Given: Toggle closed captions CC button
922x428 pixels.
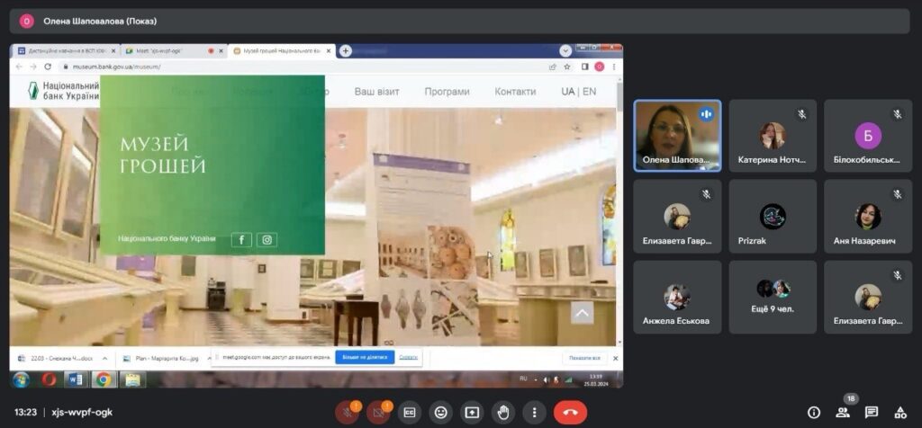Looking at the screenshot, I should pos(410,412).
